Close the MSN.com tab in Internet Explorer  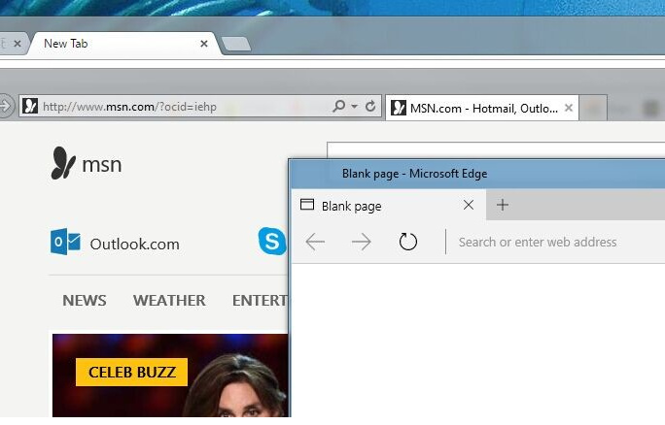570,108
